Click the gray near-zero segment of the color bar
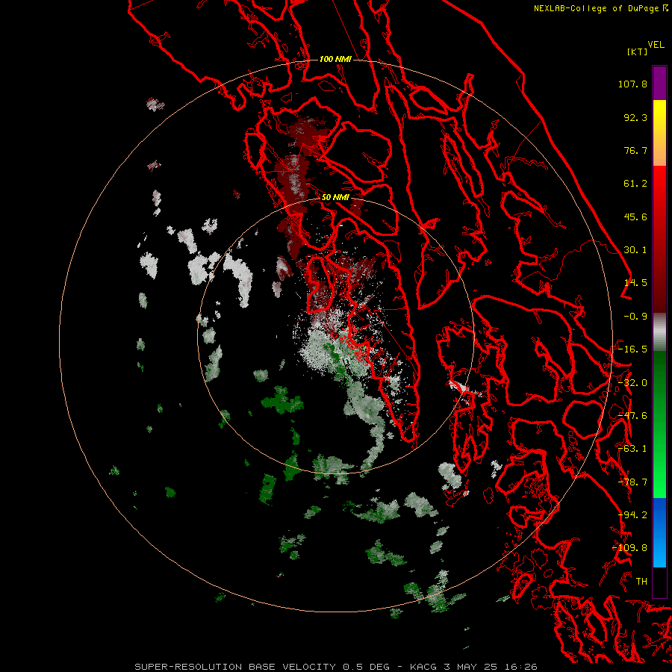 point(659,332)
